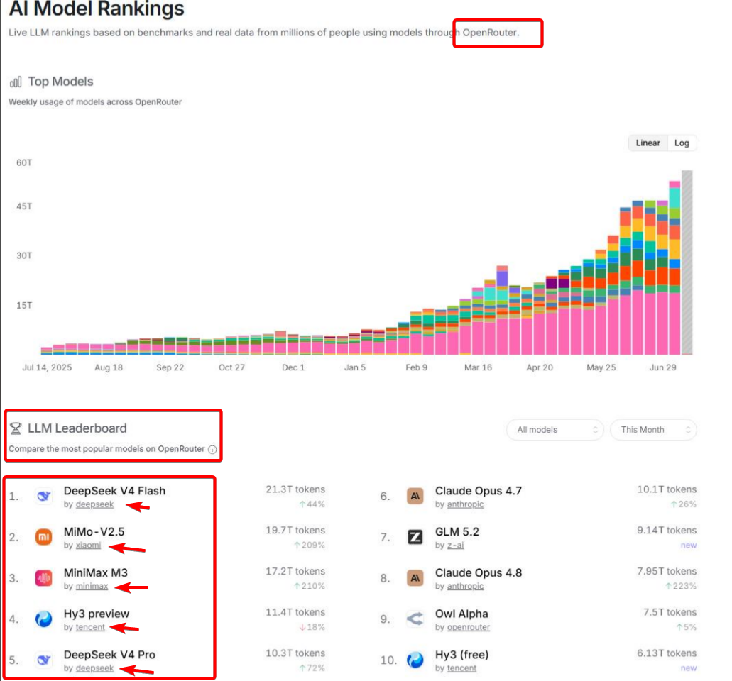The image size is (732, 681).
Task: Switch chart scale to Log
Action: [682, 143]
